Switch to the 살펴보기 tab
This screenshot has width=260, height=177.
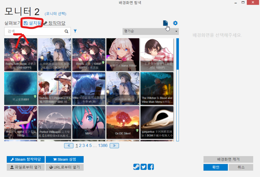12,23
